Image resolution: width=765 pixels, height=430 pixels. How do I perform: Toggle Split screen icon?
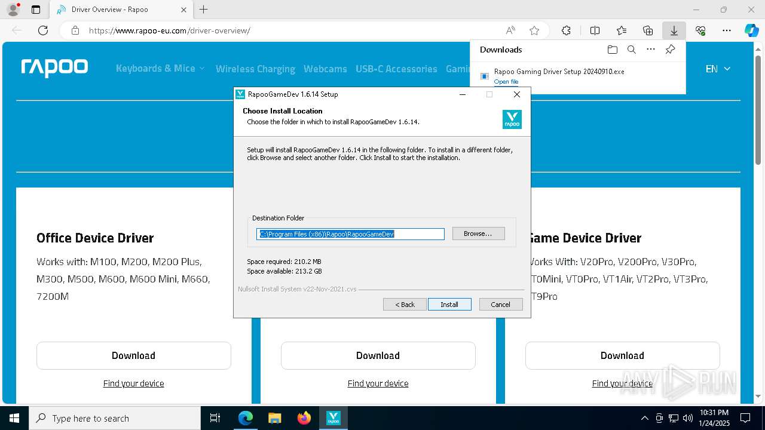(x=595, y=30)
